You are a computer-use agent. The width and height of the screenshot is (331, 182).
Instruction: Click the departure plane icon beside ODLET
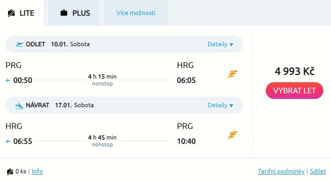click(19, 44)
